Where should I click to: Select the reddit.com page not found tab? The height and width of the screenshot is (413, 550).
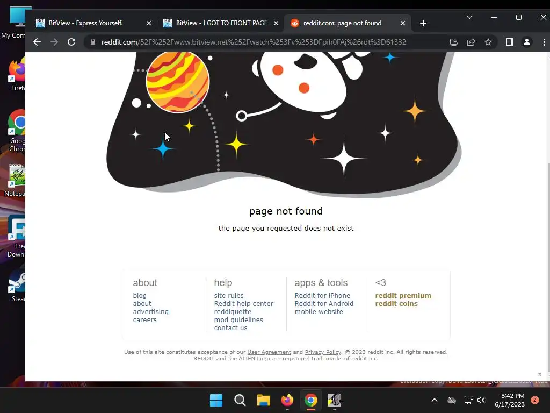coord(348,23)
